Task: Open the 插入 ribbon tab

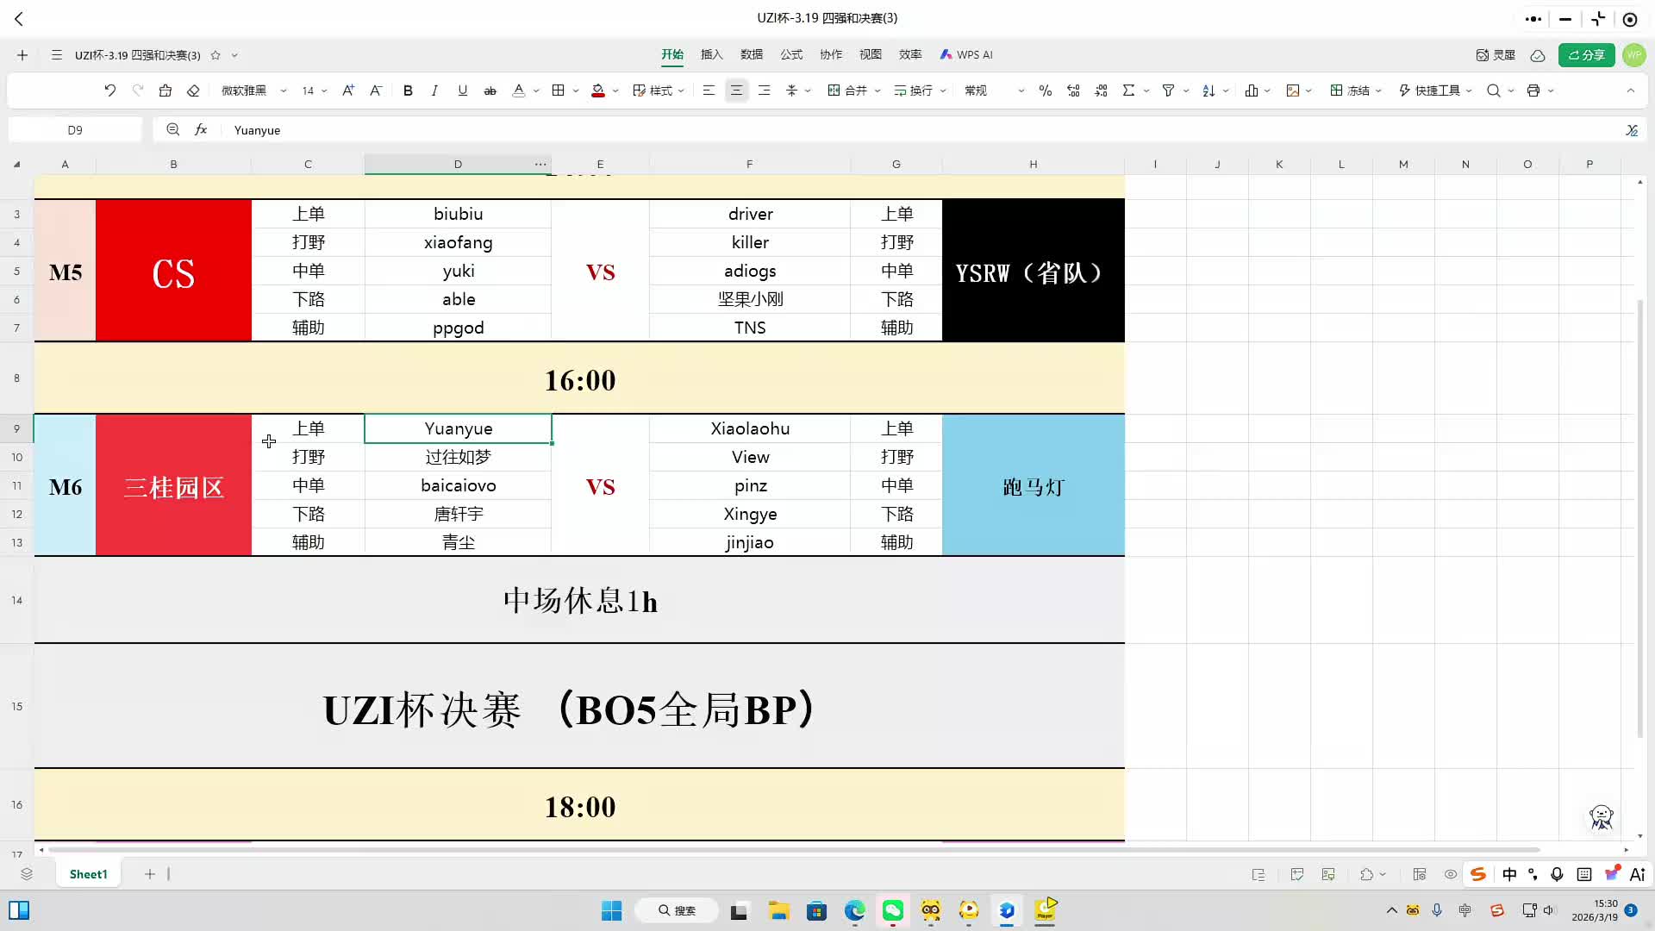Action: click(x=711, y=54)
